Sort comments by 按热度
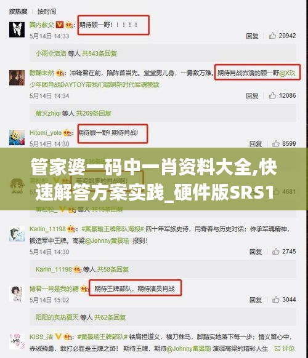Image resolution: width=308 pixels, height=358 pixels. click(x=18, y=12)
